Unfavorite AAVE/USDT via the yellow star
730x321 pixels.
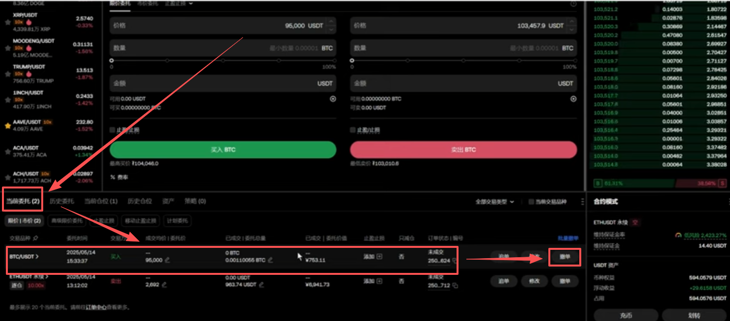click(7, 126)
